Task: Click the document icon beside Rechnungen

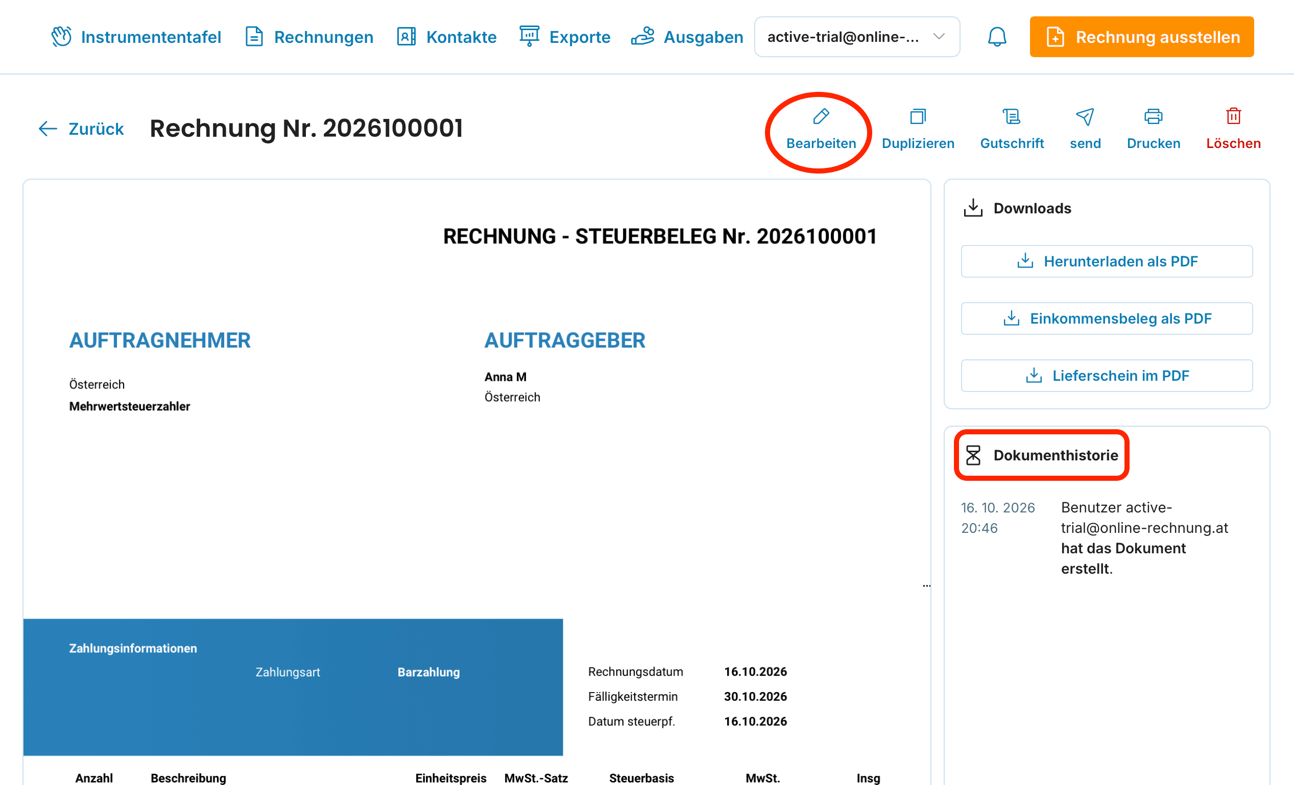Action: pyautogui.click(x=254, y=37)
